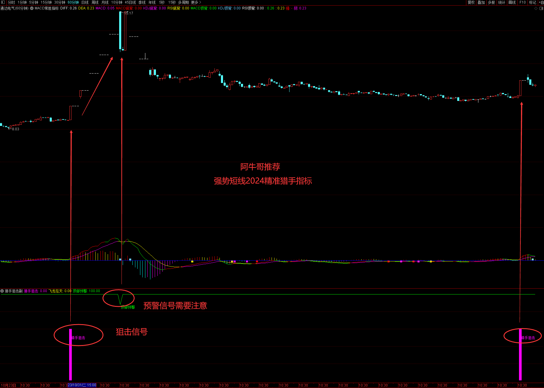This screenshot has height=388, width=544.
Task: Click the KDJ顶背: 0.00 readout
Action: pyautogui.click(x=229, y=8)
